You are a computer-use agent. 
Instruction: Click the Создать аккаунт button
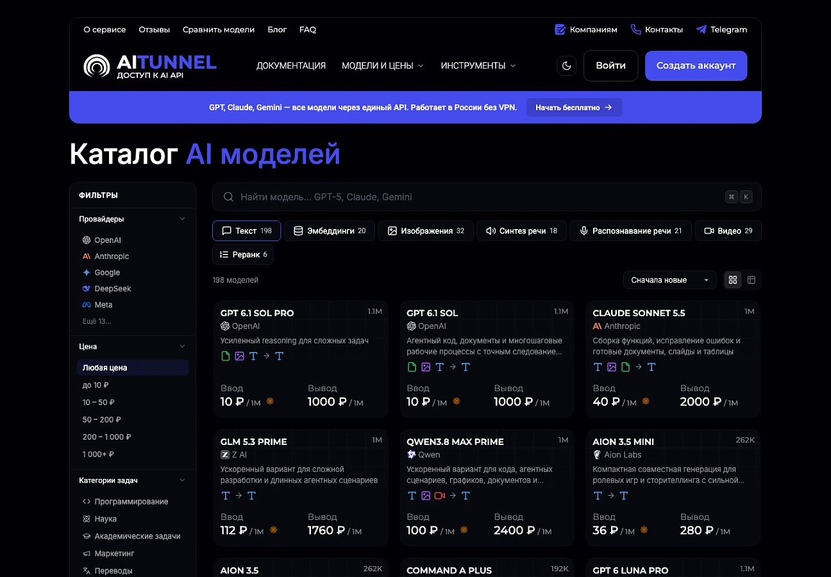(696, 65)
